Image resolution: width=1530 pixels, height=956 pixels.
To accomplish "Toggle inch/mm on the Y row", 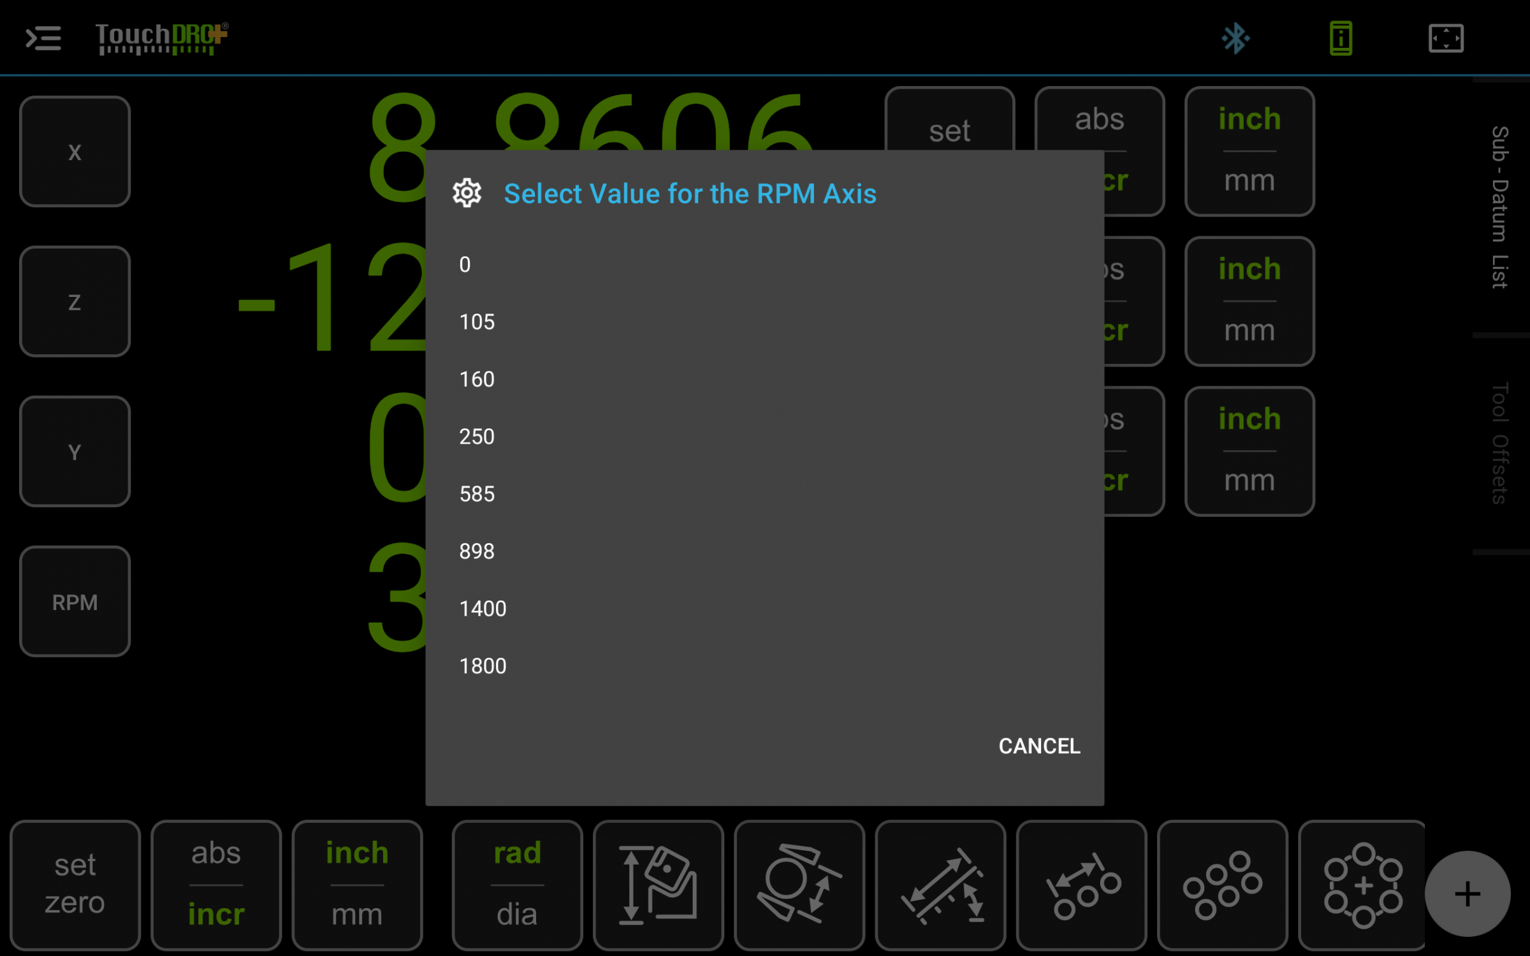I will tap(1249, 452).
